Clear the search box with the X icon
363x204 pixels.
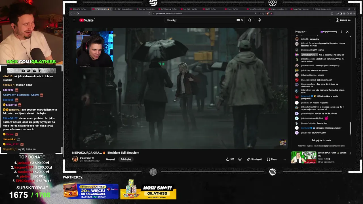[242, 20]
